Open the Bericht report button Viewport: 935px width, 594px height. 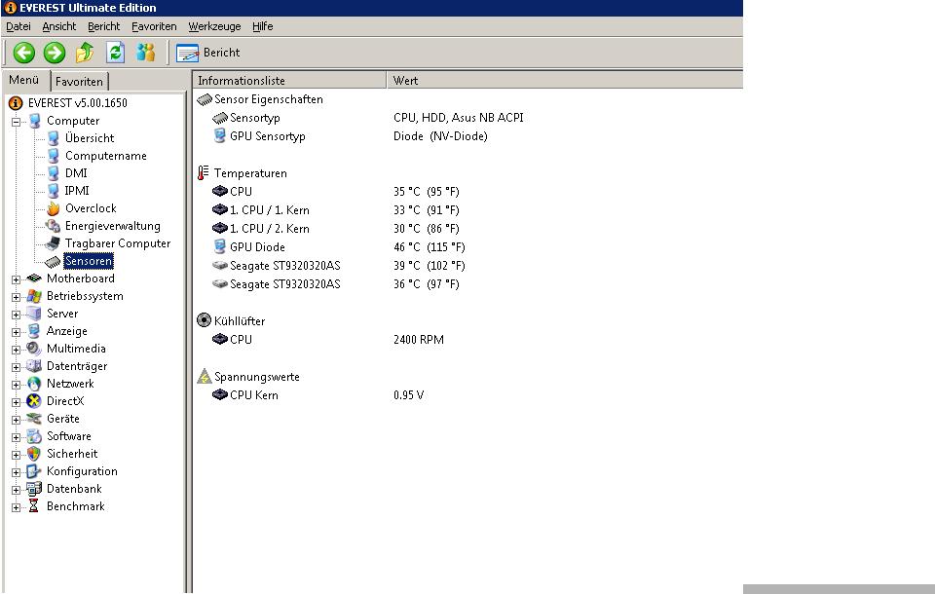pyautogui.click(x=208, y=53)
